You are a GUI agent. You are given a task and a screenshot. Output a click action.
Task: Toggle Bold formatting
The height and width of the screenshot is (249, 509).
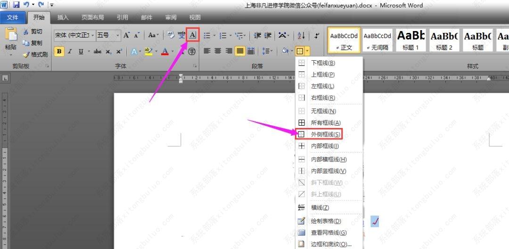pos(59,52)
